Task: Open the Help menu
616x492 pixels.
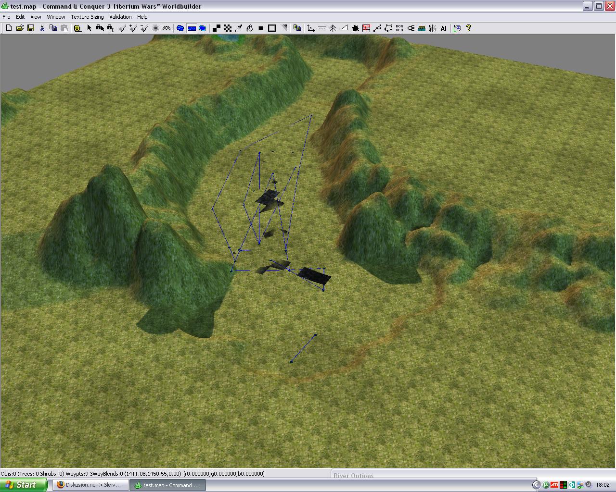Action: 142,17
